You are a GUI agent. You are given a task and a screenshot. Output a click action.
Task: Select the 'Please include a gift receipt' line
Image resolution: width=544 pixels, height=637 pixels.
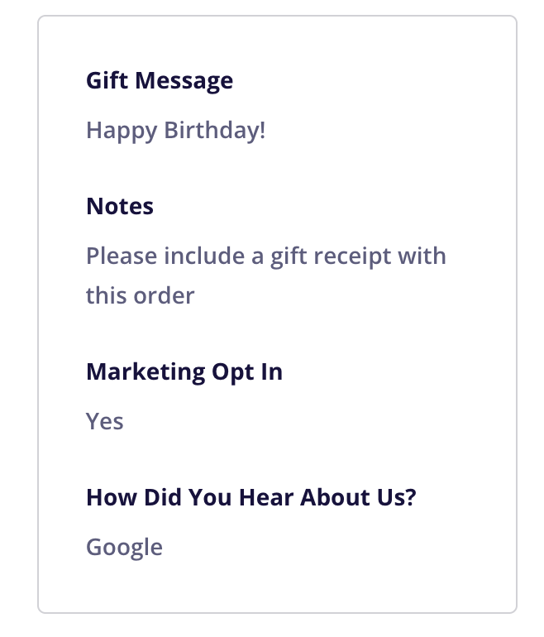(266, 256)
